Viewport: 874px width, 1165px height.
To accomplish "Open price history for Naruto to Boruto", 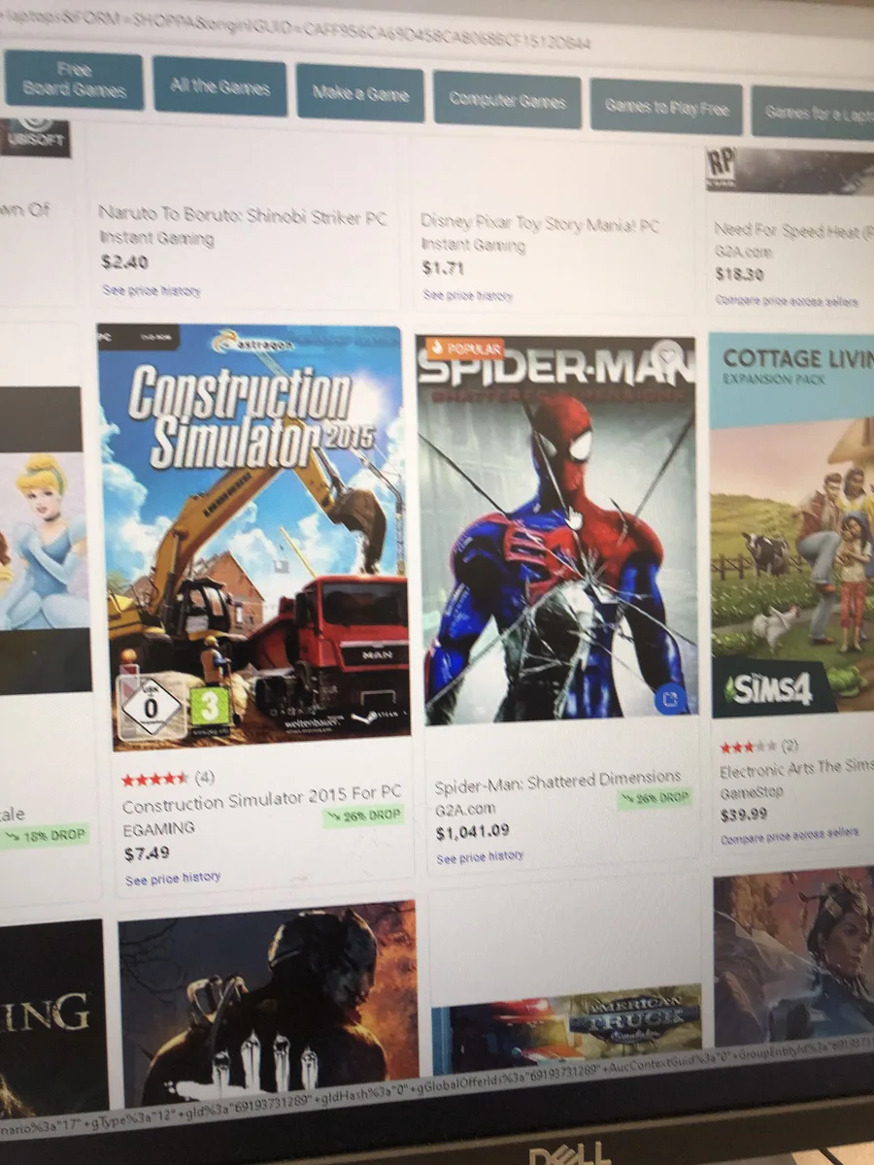I will [x=151, y=290].
